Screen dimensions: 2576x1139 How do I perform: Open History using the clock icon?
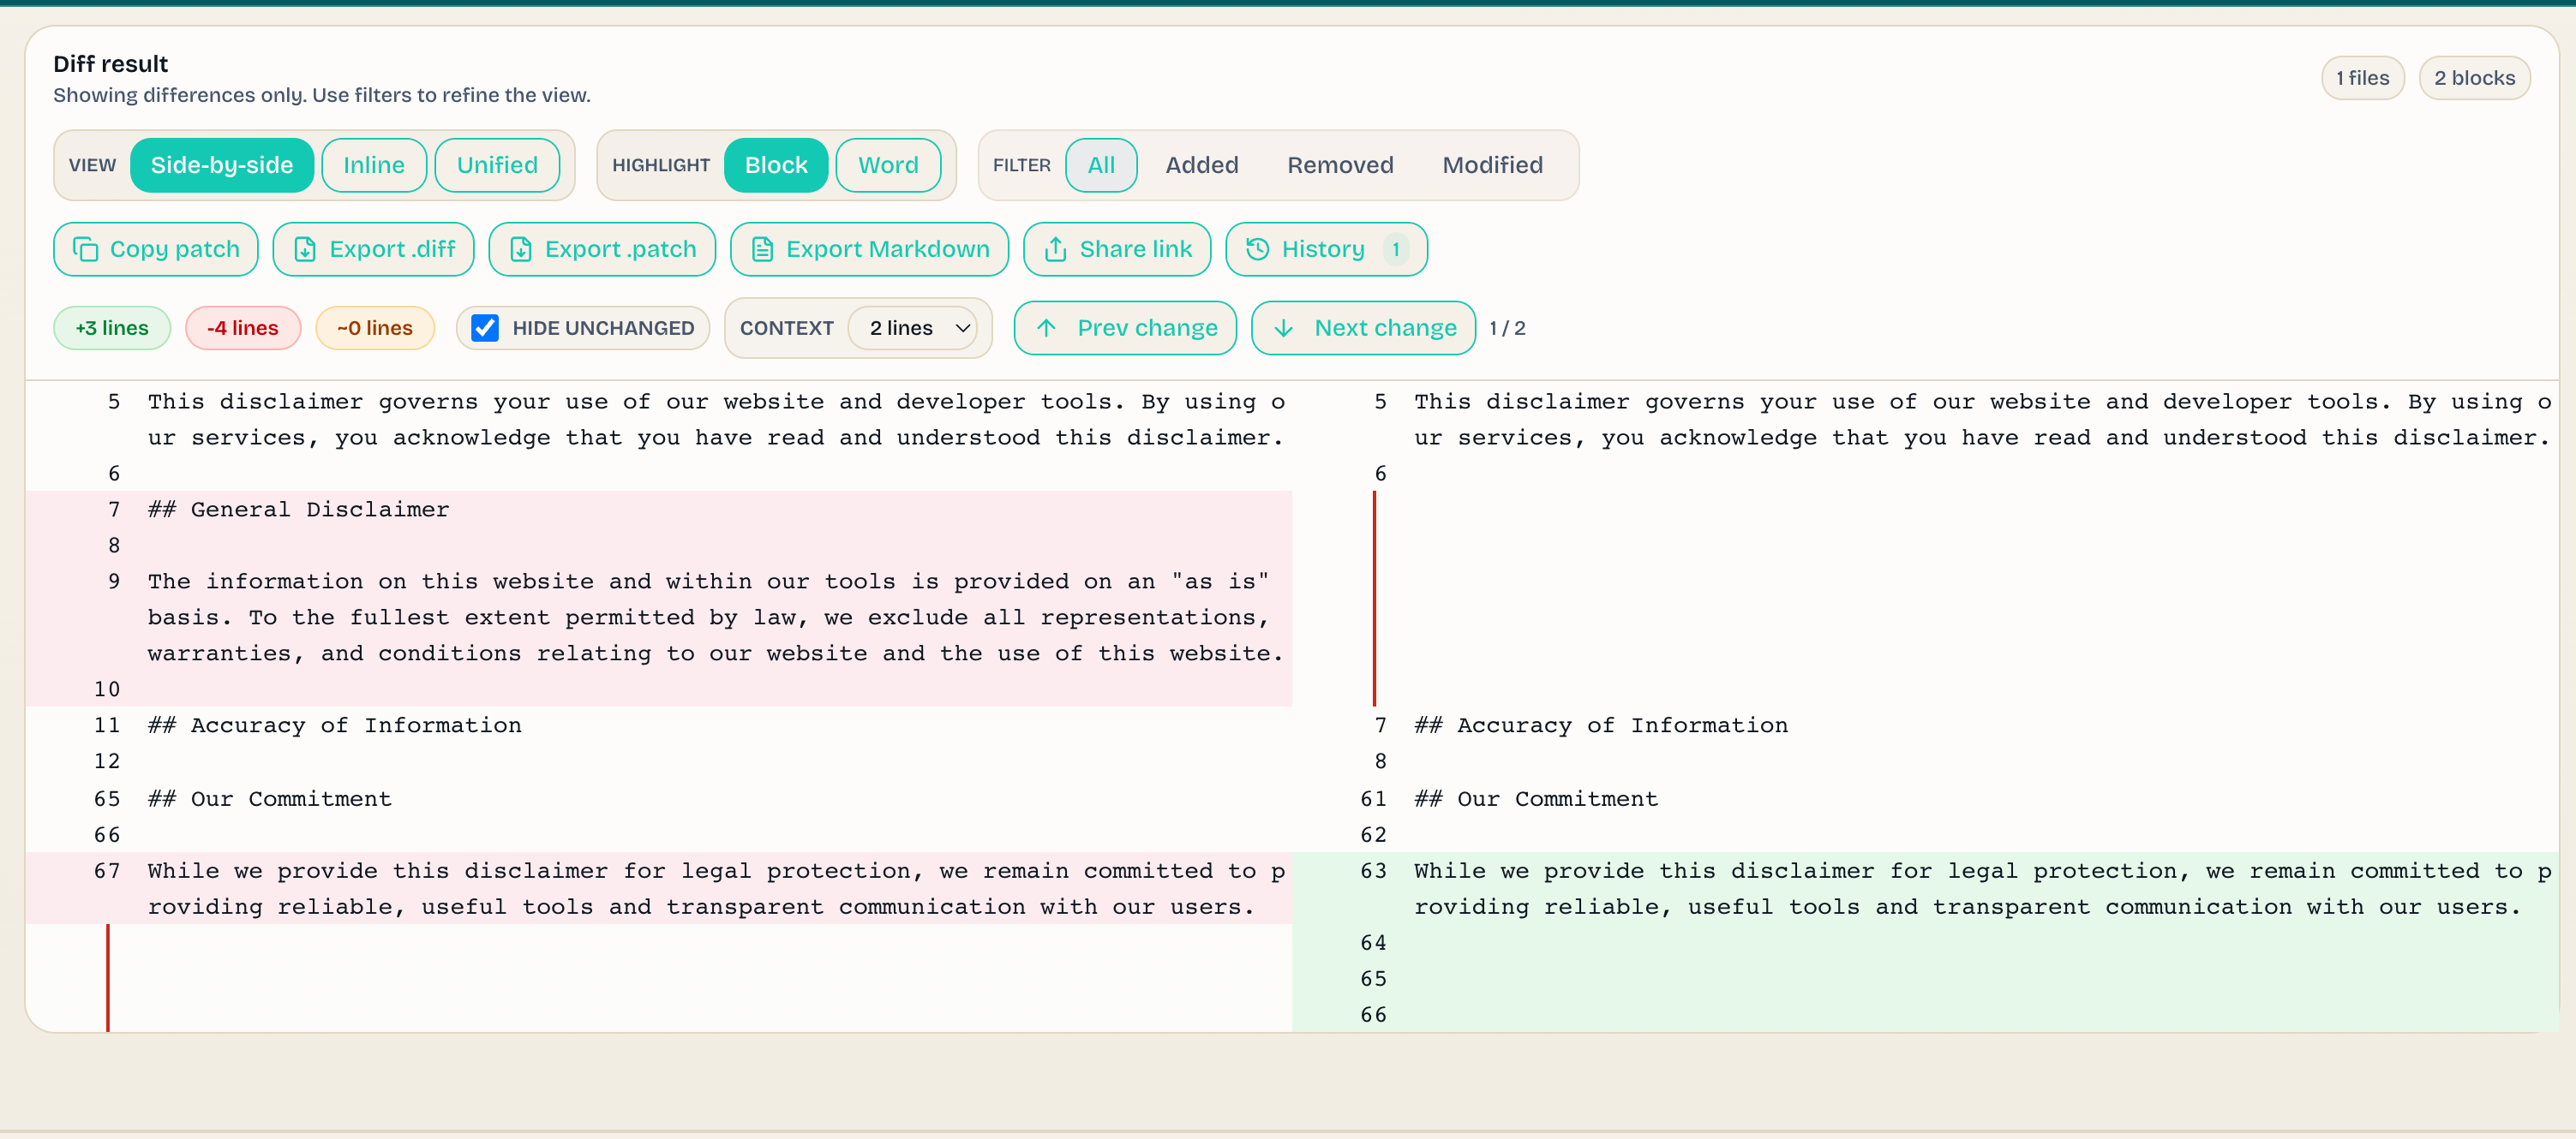1257,248
